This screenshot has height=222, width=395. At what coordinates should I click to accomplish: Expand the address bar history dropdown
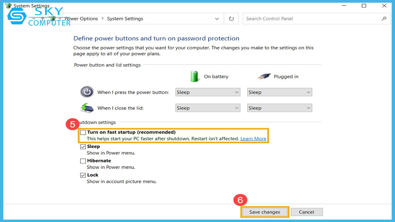click(217, 19)
